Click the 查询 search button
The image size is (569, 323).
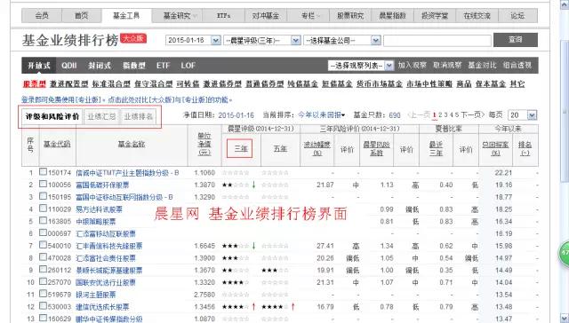tap(516, 40)
